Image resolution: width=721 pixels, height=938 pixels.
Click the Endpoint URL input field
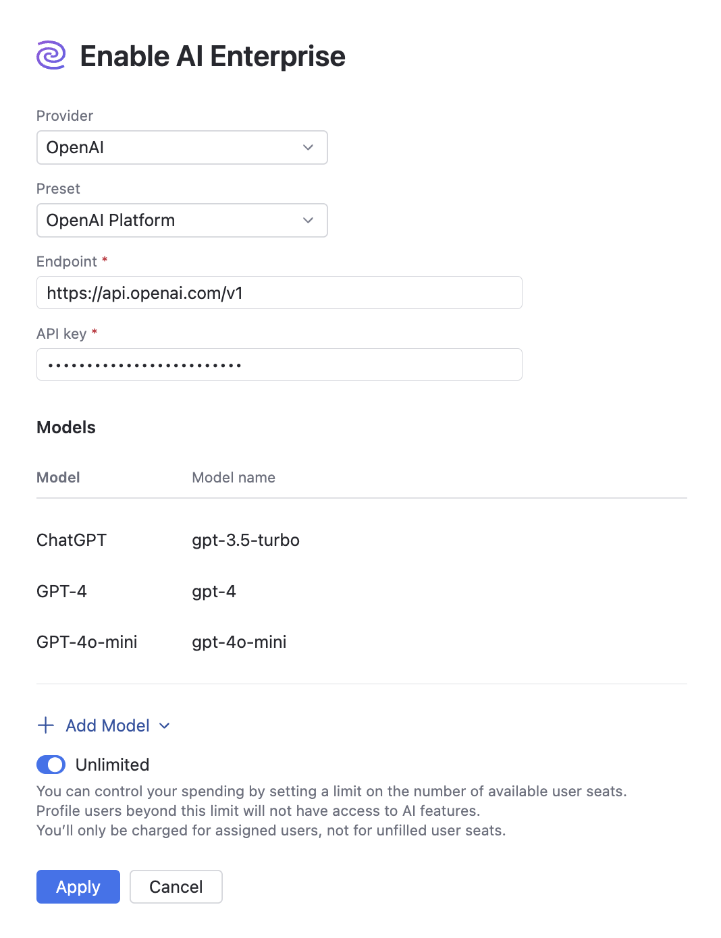pos(279,292)
